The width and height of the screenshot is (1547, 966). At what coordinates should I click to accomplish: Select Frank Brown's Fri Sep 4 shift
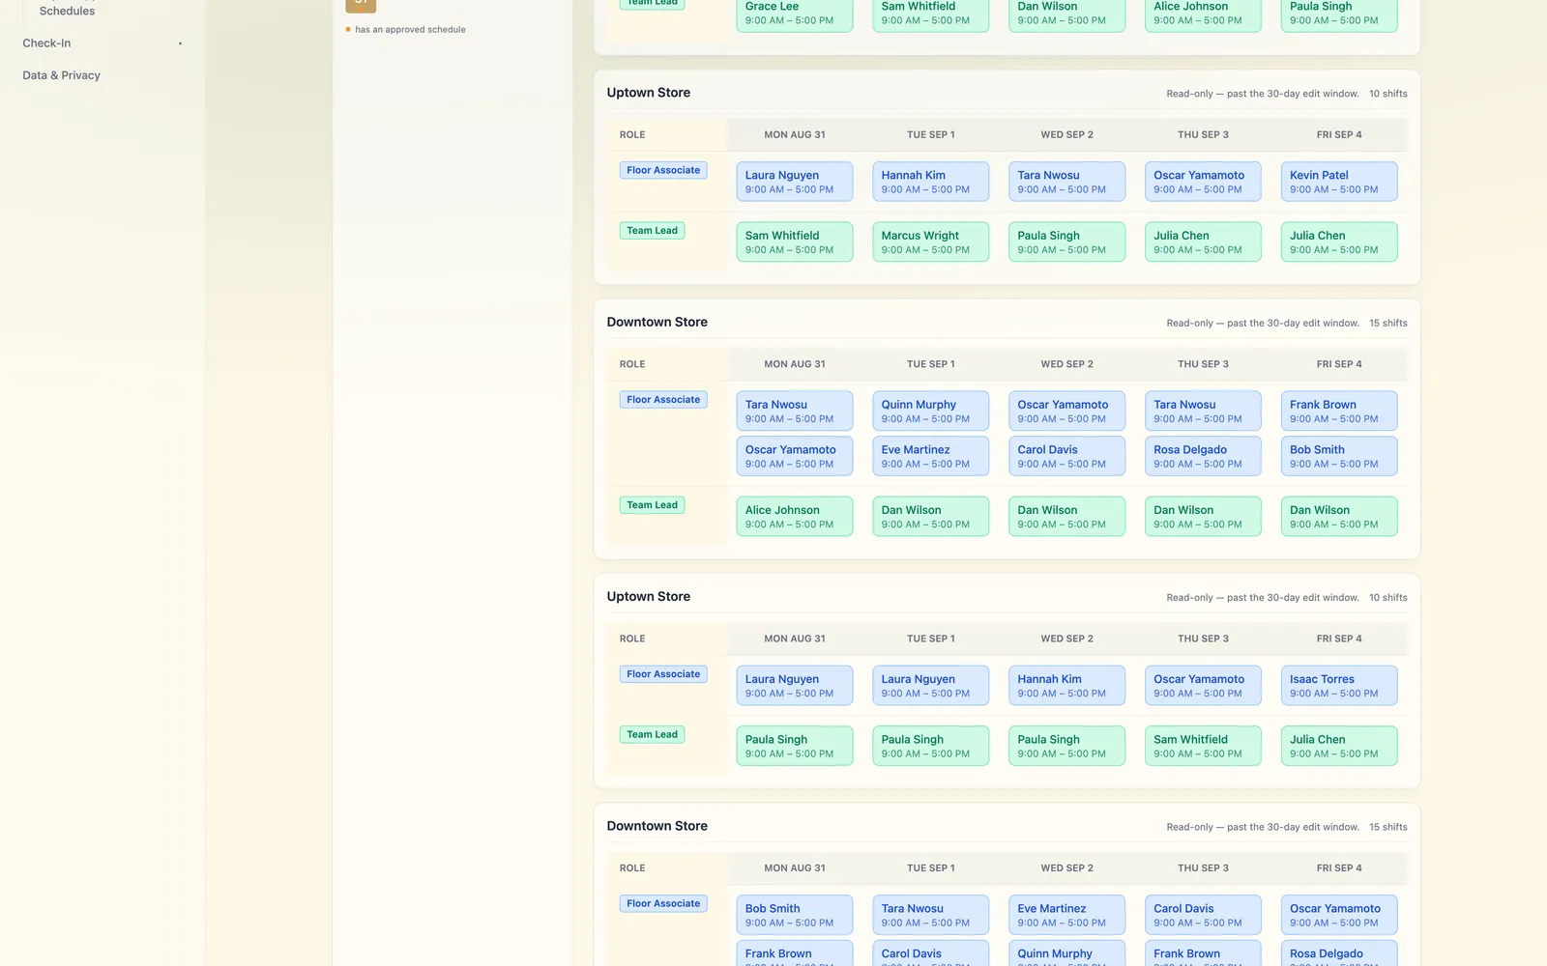pos(1339,411)
